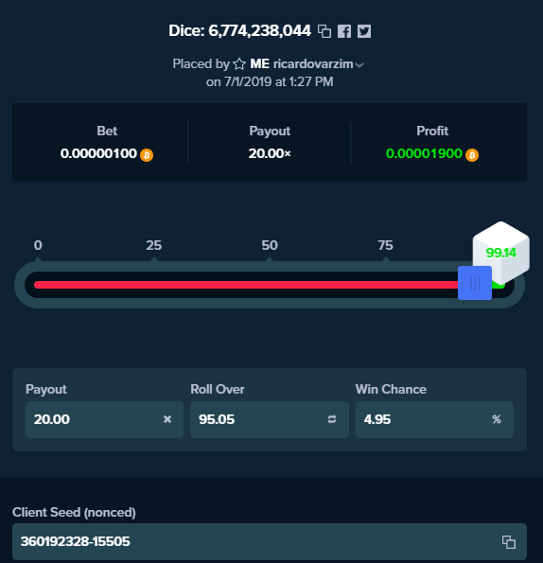Click the Dice: 6,774,238,044 title

239,31
